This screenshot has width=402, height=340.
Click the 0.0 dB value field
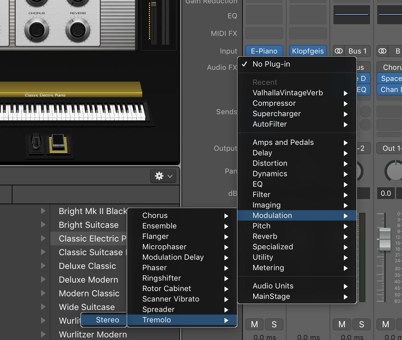pos(386,193)
